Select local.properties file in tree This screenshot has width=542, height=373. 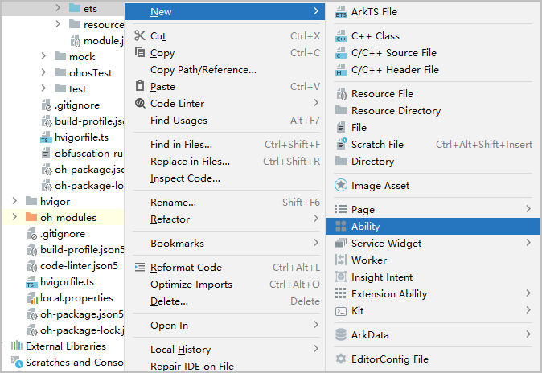[x=76, y=298]
